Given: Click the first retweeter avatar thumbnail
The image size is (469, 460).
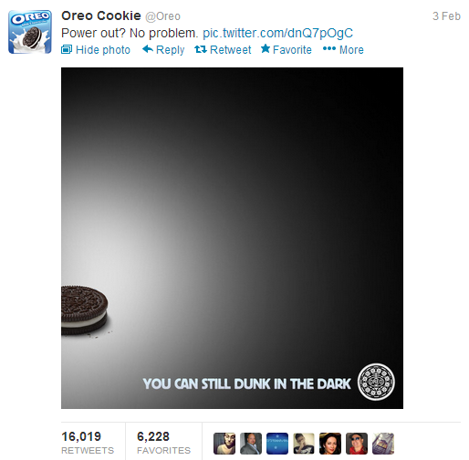Looking at the screenshot, I should click(x=224, y=444).
